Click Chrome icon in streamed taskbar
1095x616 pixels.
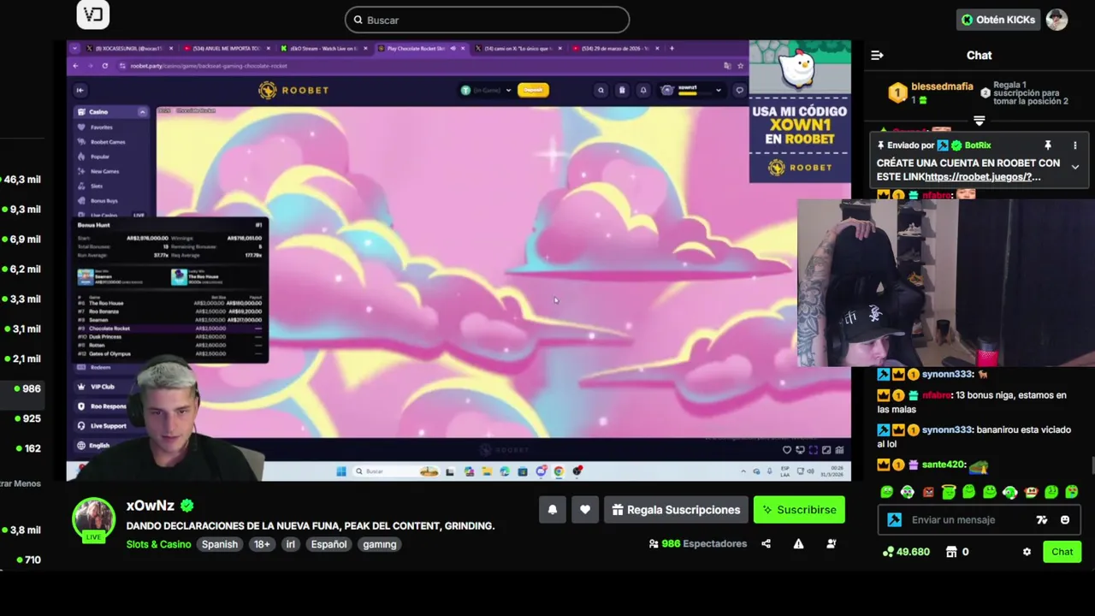tap(559, 471)
